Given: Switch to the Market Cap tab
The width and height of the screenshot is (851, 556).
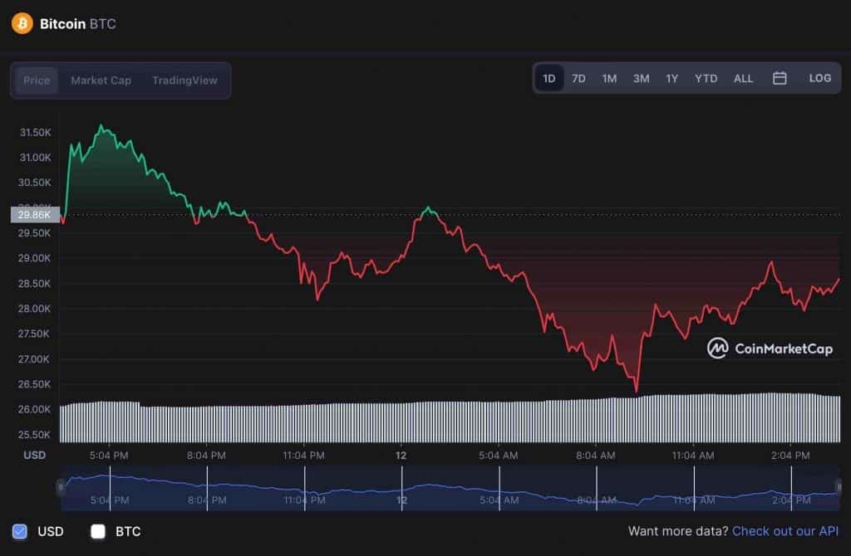Looking at the screenshot, I should 101,80.
